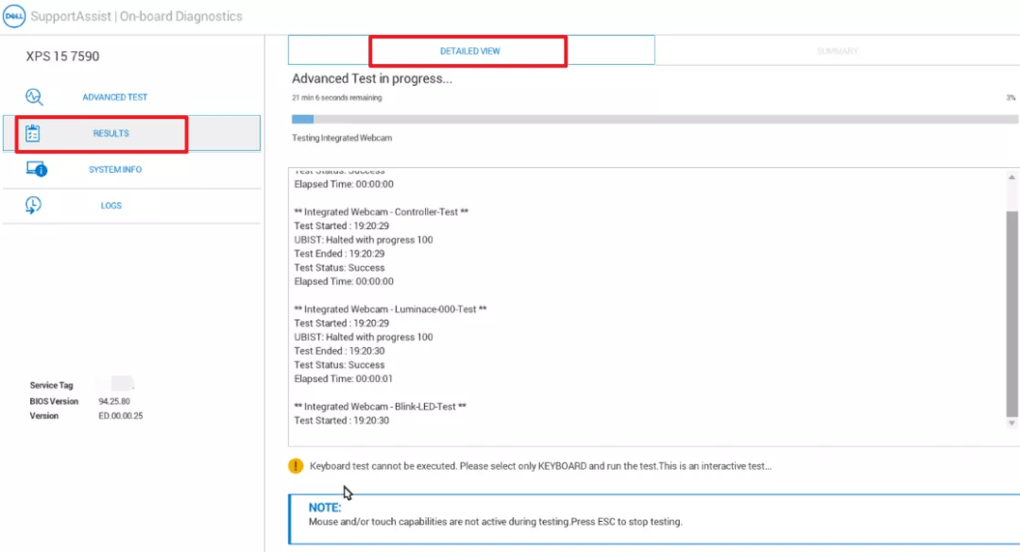
Task: Click the test progress bar
Action: (655, 119)
